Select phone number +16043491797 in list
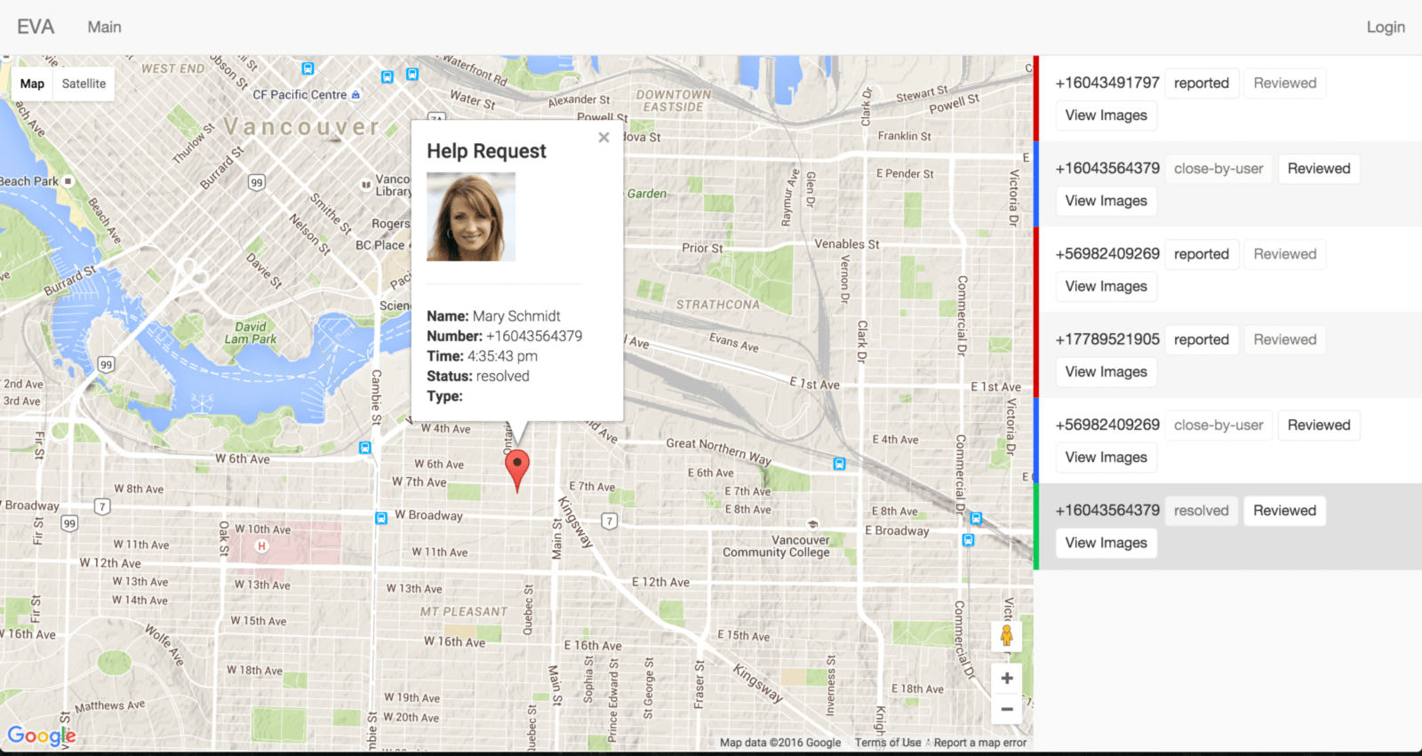This screenshot has width=1422, height=756. tap(1107, 83)
